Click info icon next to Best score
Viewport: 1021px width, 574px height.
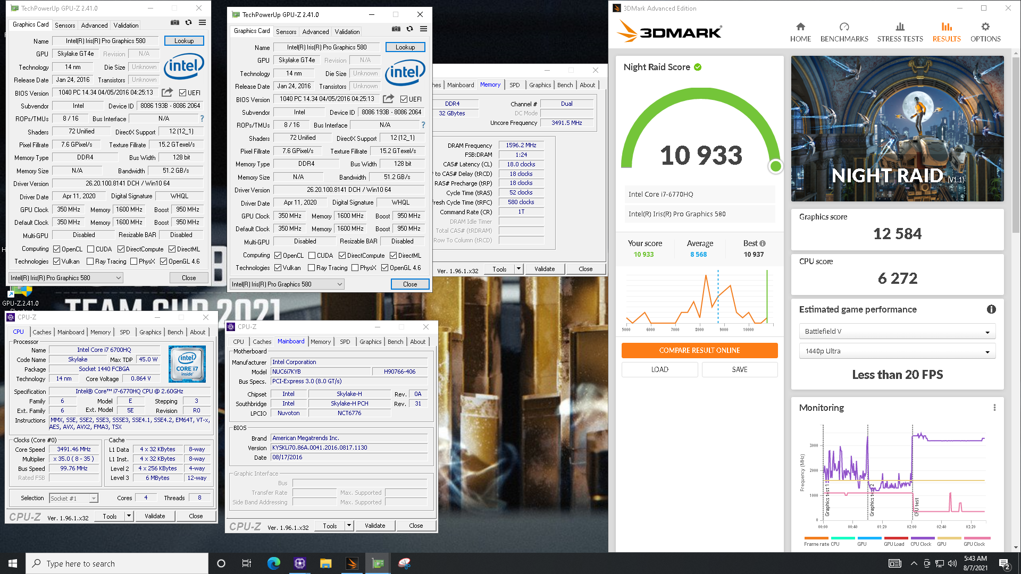coord(763,243)
